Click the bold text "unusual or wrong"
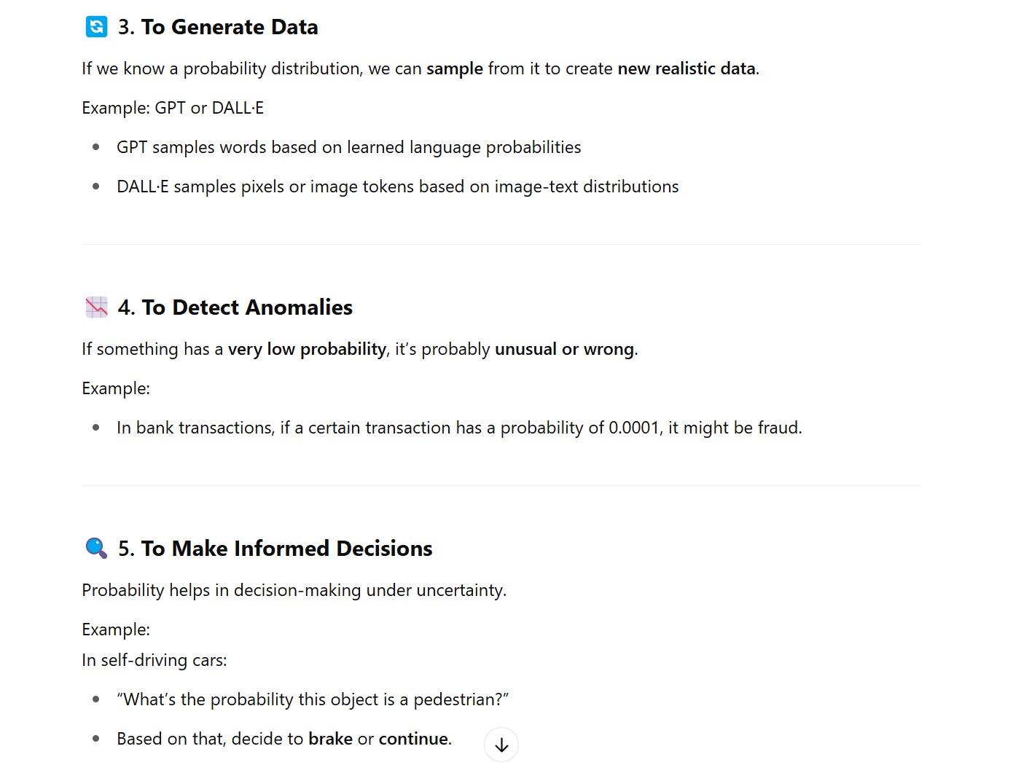This screenshot has width=1013, height=765. [x=564, y=349]
